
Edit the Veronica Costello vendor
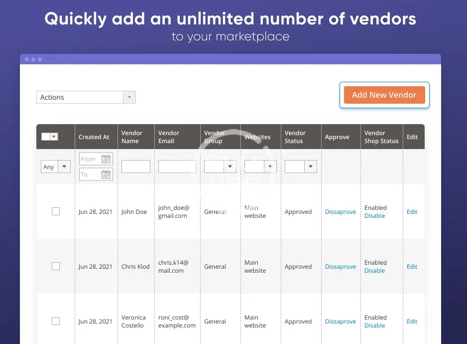click(412, 322)
